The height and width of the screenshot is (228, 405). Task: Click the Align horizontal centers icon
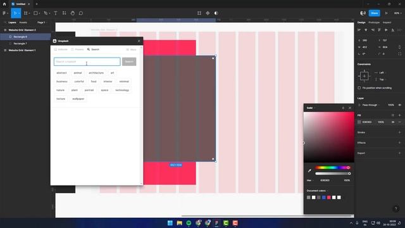click(x=366, y=30)
